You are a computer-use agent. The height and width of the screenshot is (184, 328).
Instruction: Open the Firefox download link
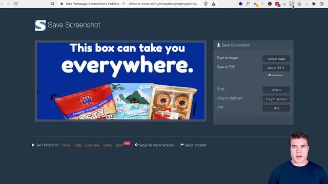tap(66, 145)
